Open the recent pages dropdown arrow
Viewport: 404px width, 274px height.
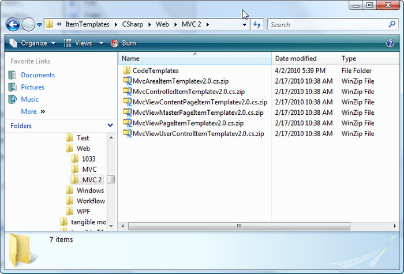(39, 25)
